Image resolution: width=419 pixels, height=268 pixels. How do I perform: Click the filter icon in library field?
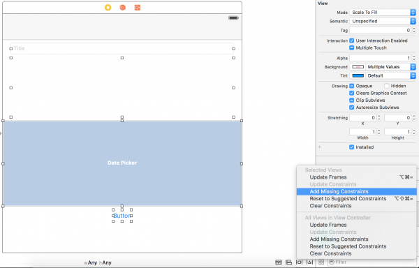(332, 262)
